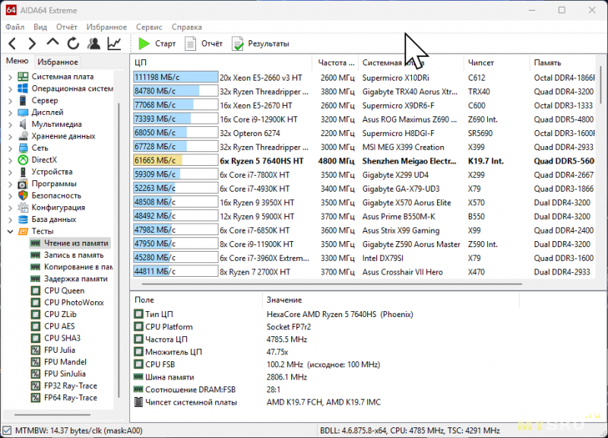The width and height of the screenshot is (608, 438).
Task: Click the Конфигурация gear icon
Action: point(24,207)
